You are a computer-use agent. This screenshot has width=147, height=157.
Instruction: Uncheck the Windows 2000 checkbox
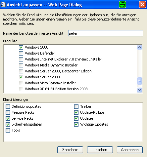point(21,47)
